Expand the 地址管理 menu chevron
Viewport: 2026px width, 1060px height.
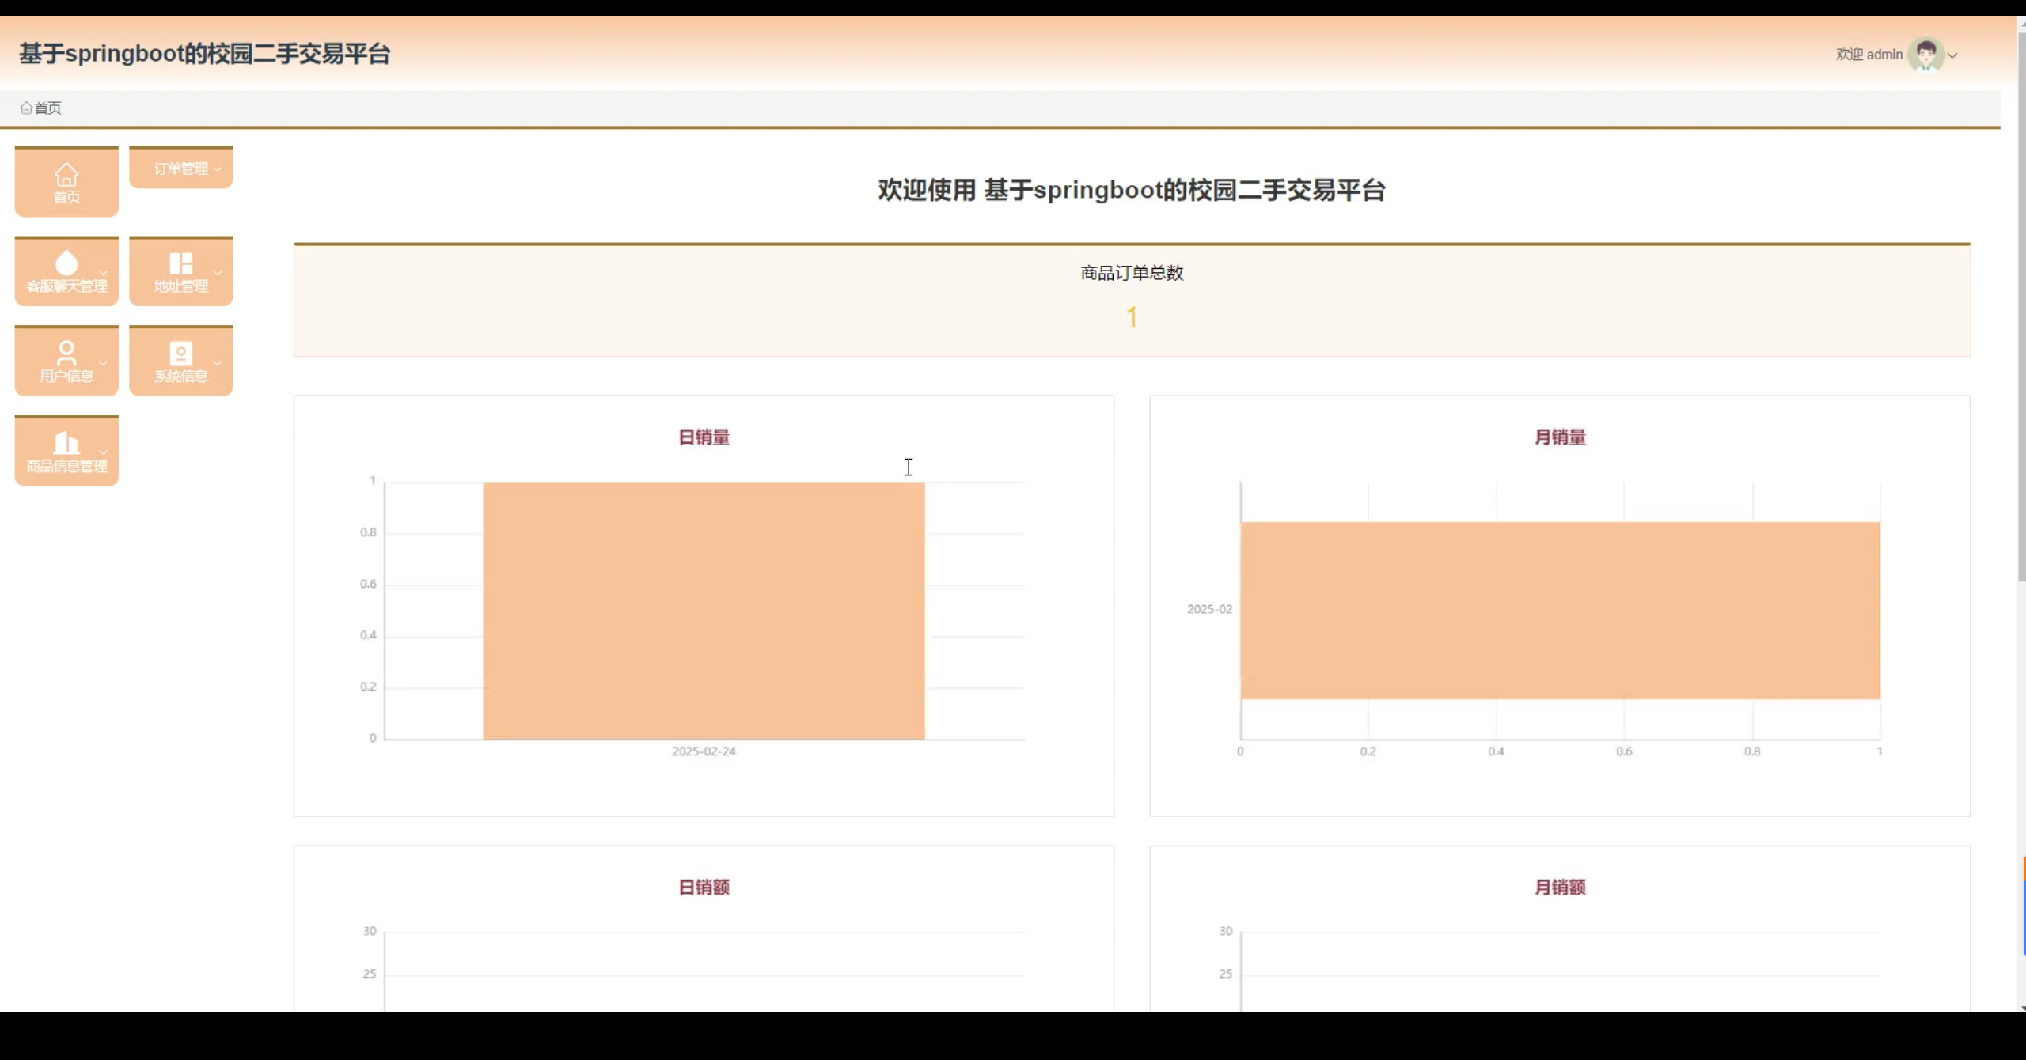(218, 273)
